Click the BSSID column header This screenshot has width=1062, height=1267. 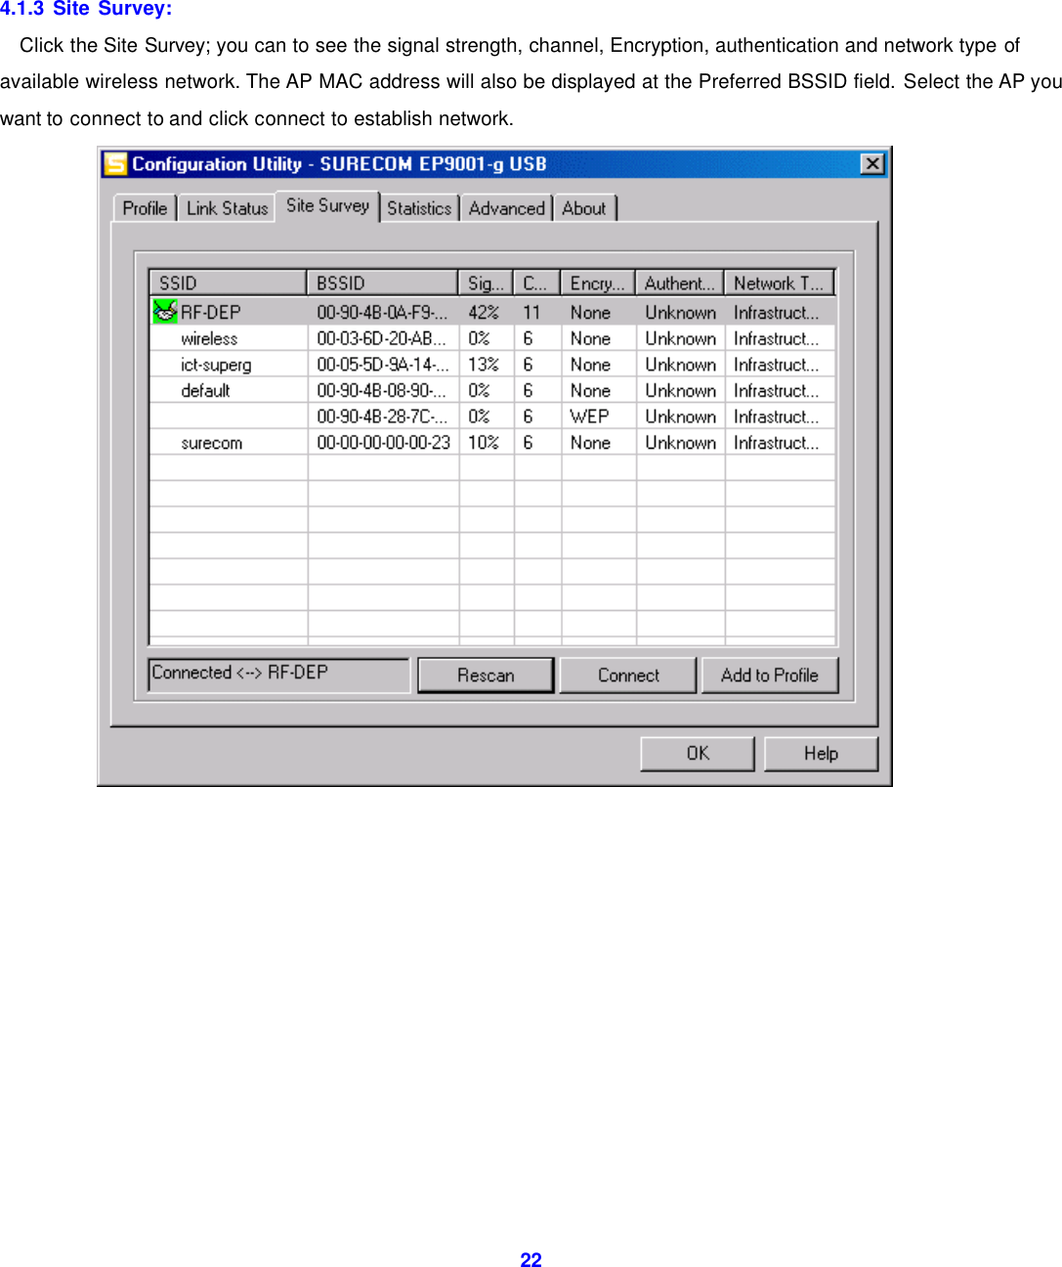(x=381, y=282)
